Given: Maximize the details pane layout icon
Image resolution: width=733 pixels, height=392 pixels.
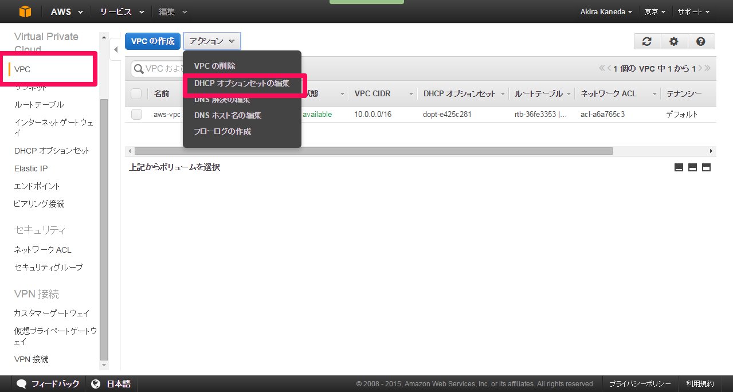Looking at the screenshot, I should [706, 167].
